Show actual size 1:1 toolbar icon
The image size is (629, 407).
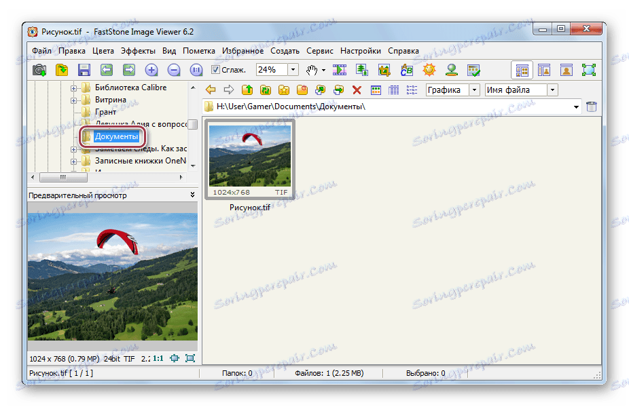[x=196, y=70]
